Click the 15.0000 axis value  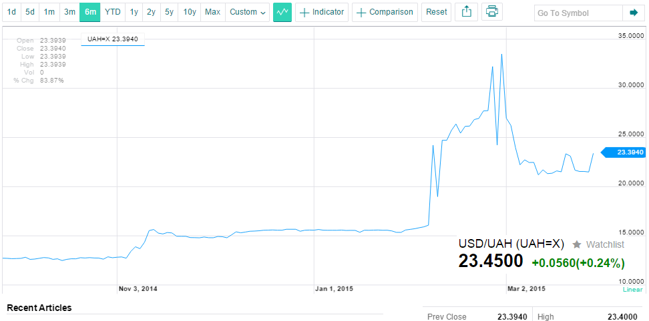[x=630, y=232]
